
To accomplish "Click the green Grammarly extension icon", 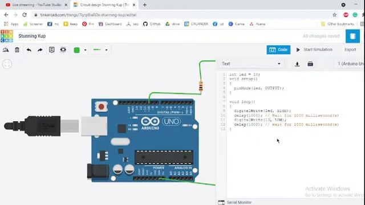I will point(355,15).
